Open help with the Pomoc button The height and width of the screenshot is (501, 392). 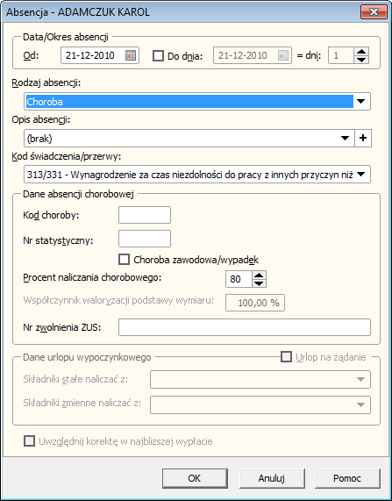(347, 478)
